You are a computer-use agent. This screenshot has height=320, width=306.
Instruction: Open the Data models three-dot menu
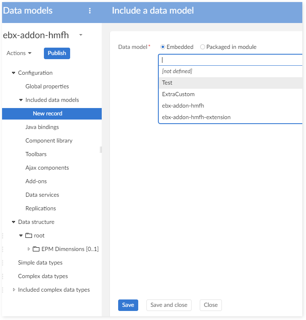[x=90, y=11]
